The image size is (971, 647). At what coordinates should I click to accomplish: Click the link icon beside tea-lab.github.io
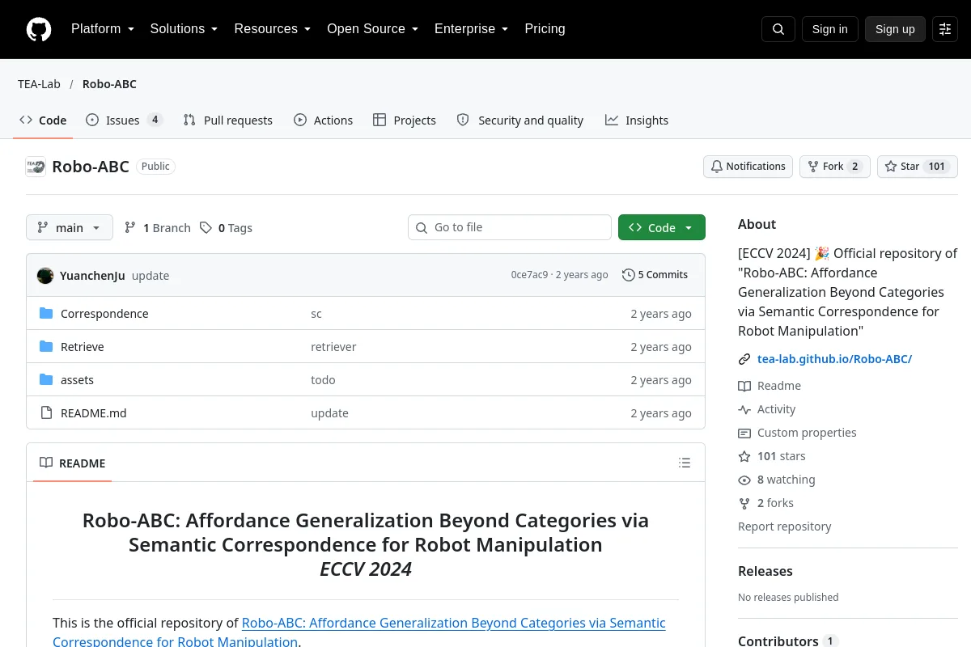[x=744, y=359]
